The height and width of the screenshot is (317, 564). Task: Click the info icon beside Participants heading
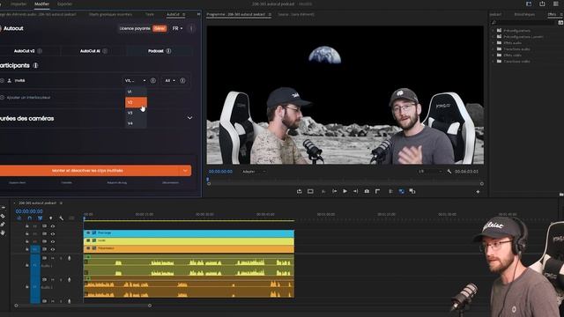coord(35,65)
